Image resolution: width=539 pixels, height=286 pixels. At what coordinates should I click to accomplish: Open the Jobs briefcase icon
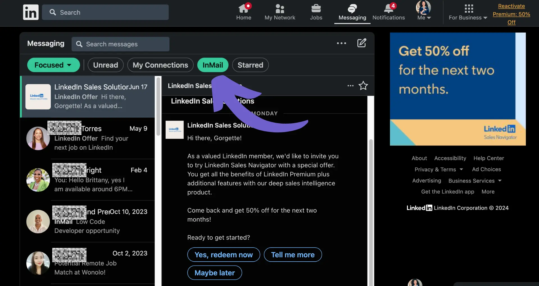[316, 12]
